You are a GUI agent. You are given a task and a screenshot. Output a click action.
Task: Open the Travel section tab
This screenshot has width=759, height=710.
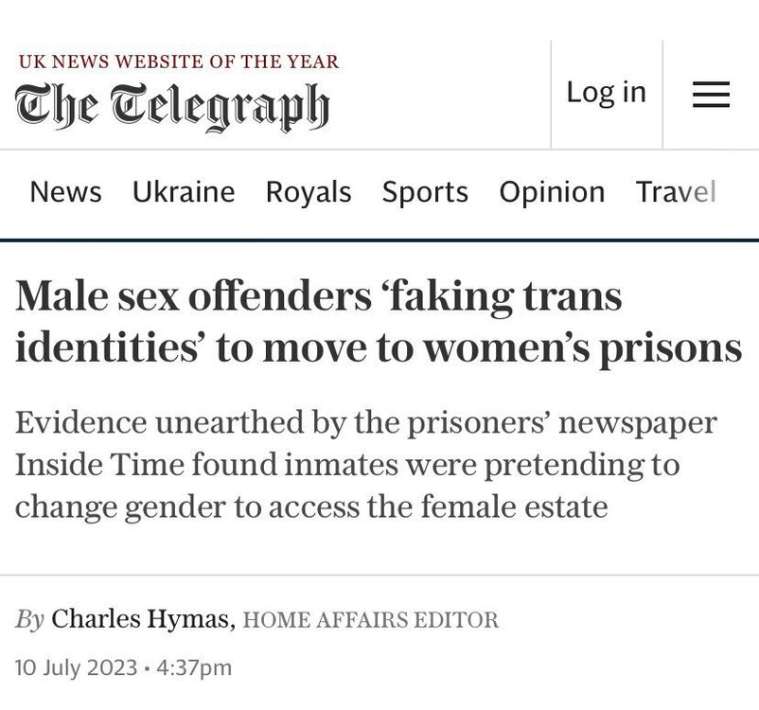tap(676, 192)
